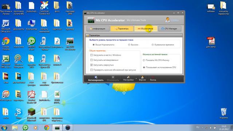This screenshot has height=131, width=233.
Task: Open карточки desktop folder
Action: point(57,25)
